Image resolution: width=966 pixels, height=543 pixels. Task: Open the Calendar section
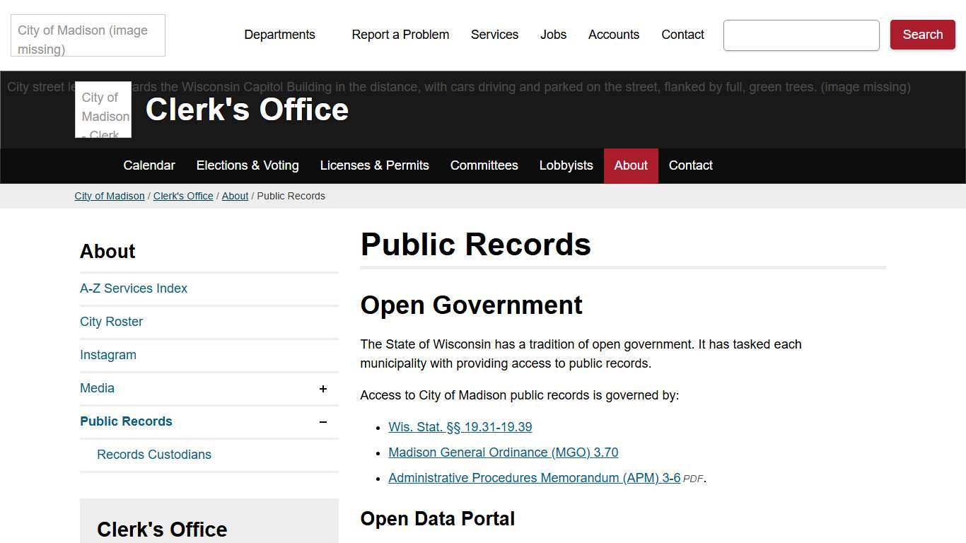coord(149,165)
